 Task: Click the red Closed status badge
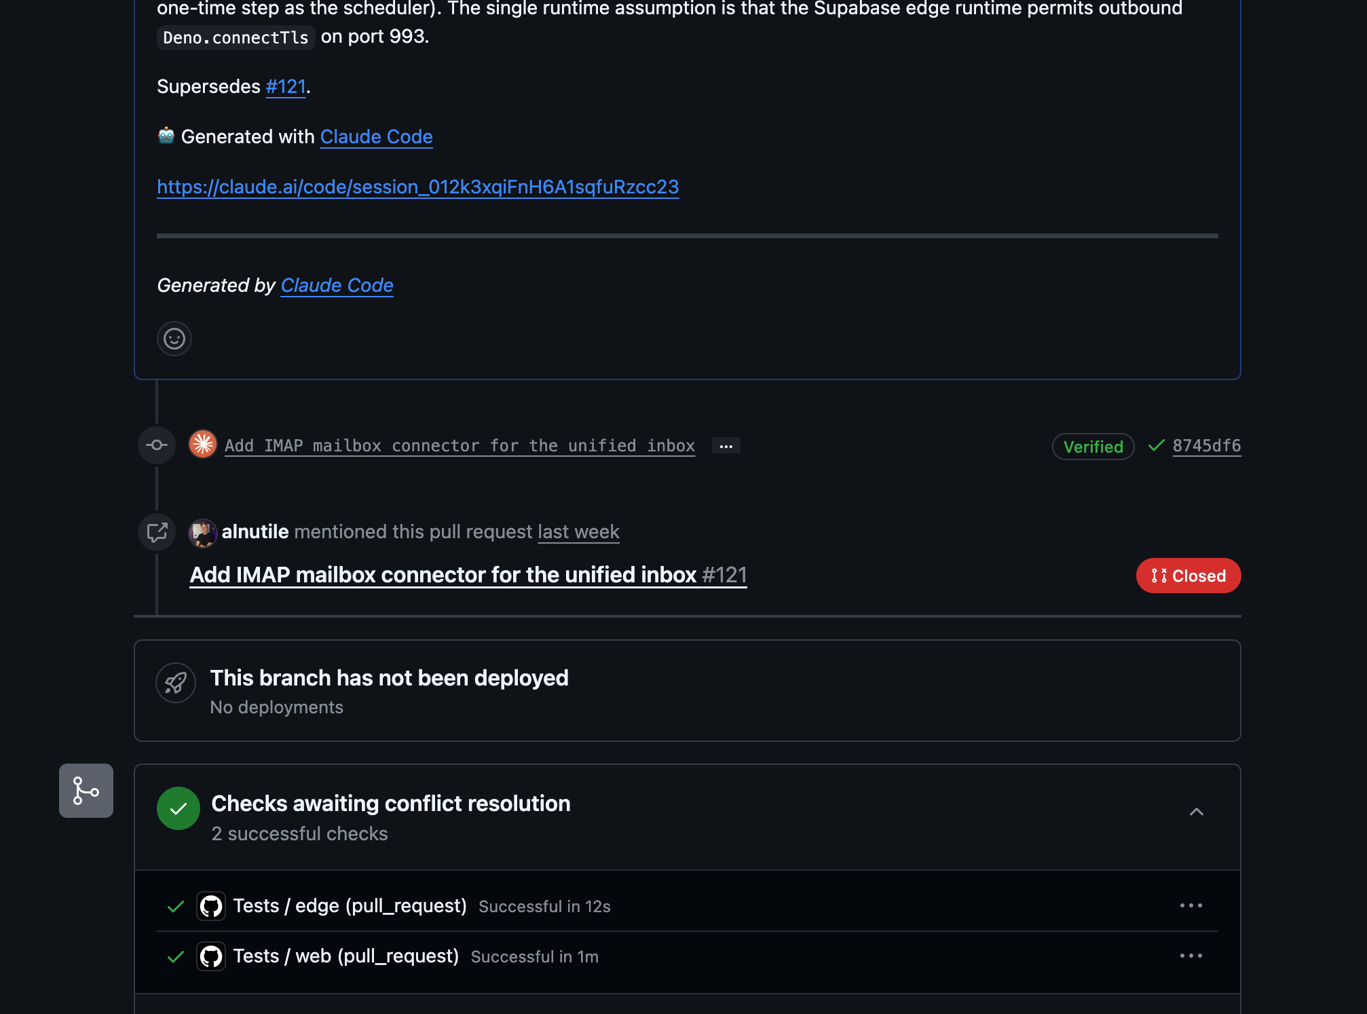coord(1188,576)
